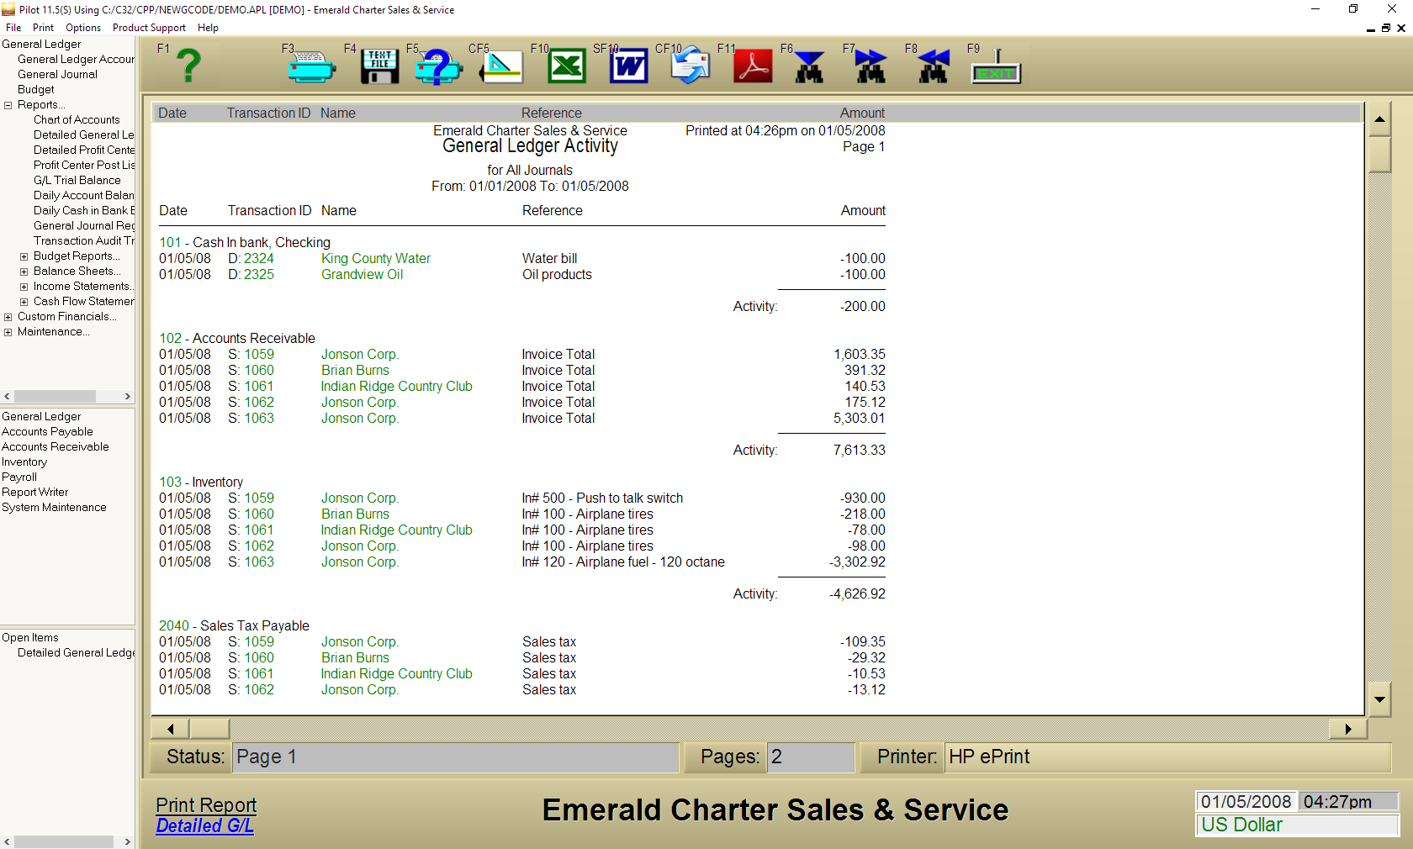The width and height of the screenshot is (1413, 849).
Task: Click the F8 find previous binoculars icon
Action: (x=933, y=66)
